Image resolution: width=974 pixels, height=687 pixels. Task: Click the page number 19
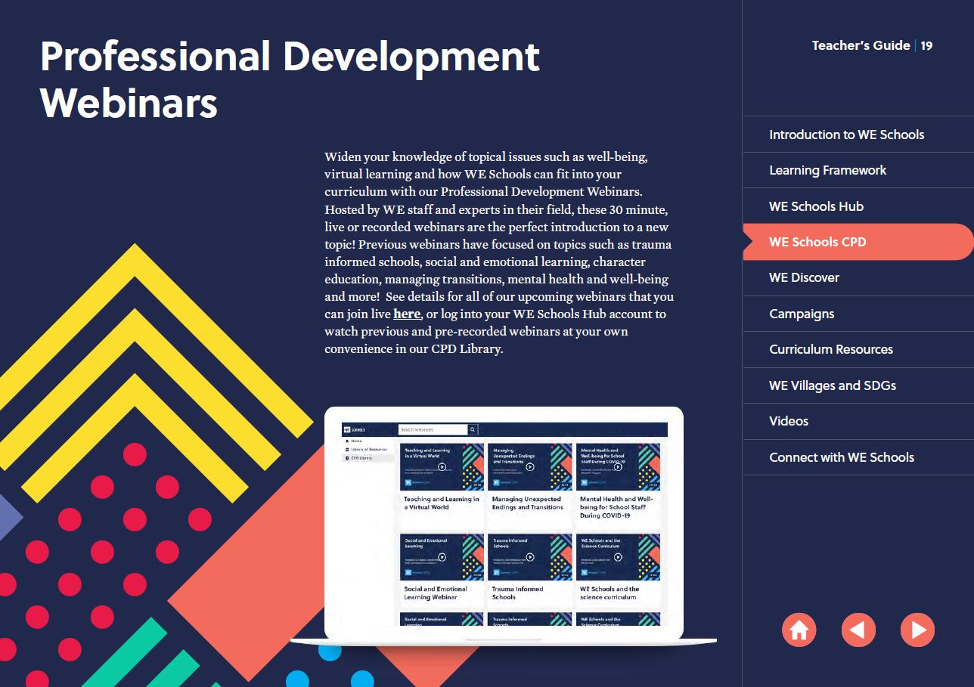point(926,45)
